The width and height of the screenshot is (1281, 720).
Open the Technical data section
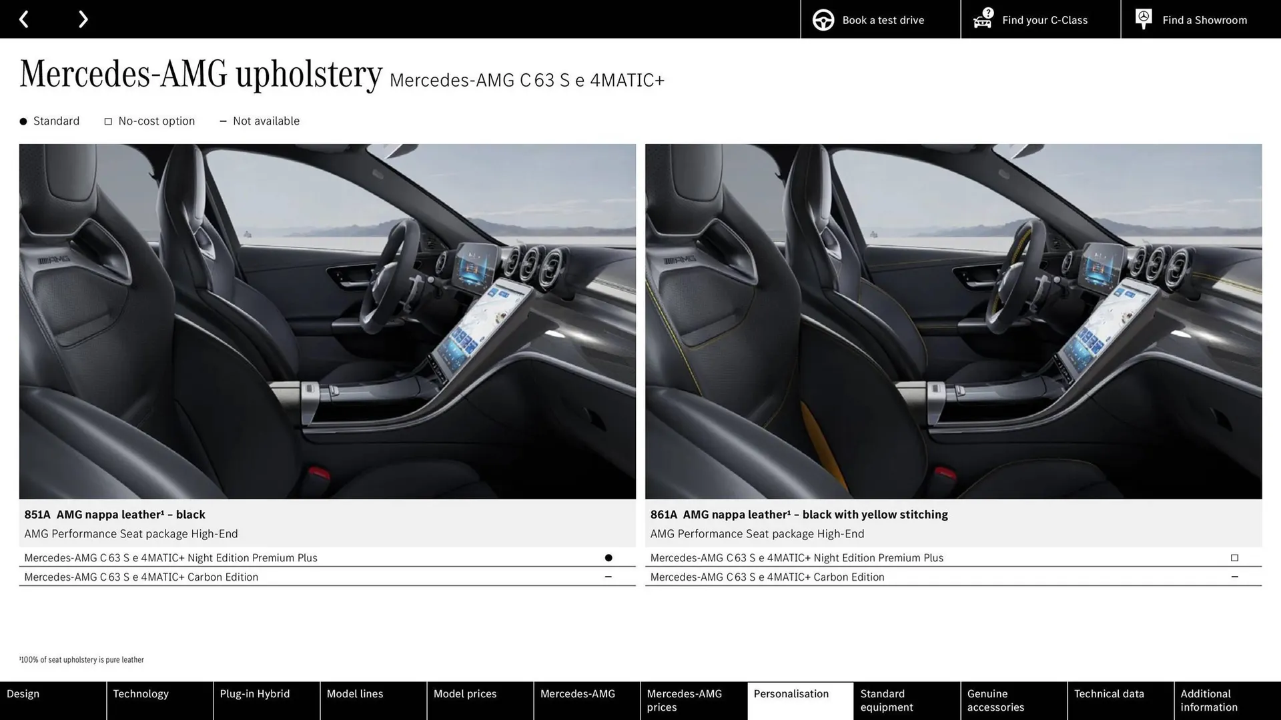click(1108, 693)
